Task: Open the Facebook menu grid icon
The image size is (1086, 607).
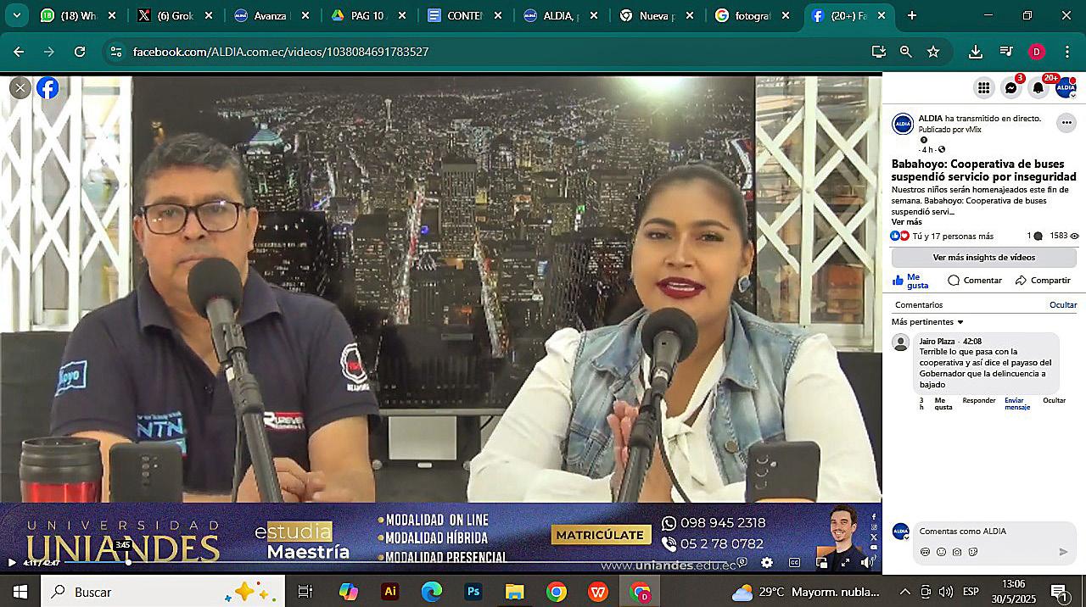Action: [x=983, y=87]
